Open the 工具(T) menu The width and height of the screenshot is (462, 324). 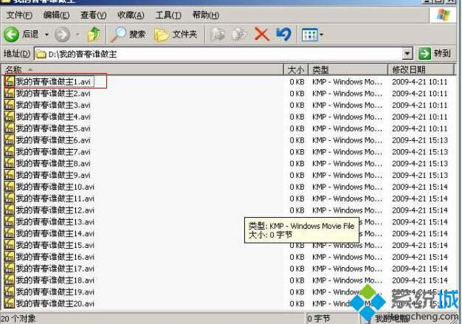[x=169, y=15]
